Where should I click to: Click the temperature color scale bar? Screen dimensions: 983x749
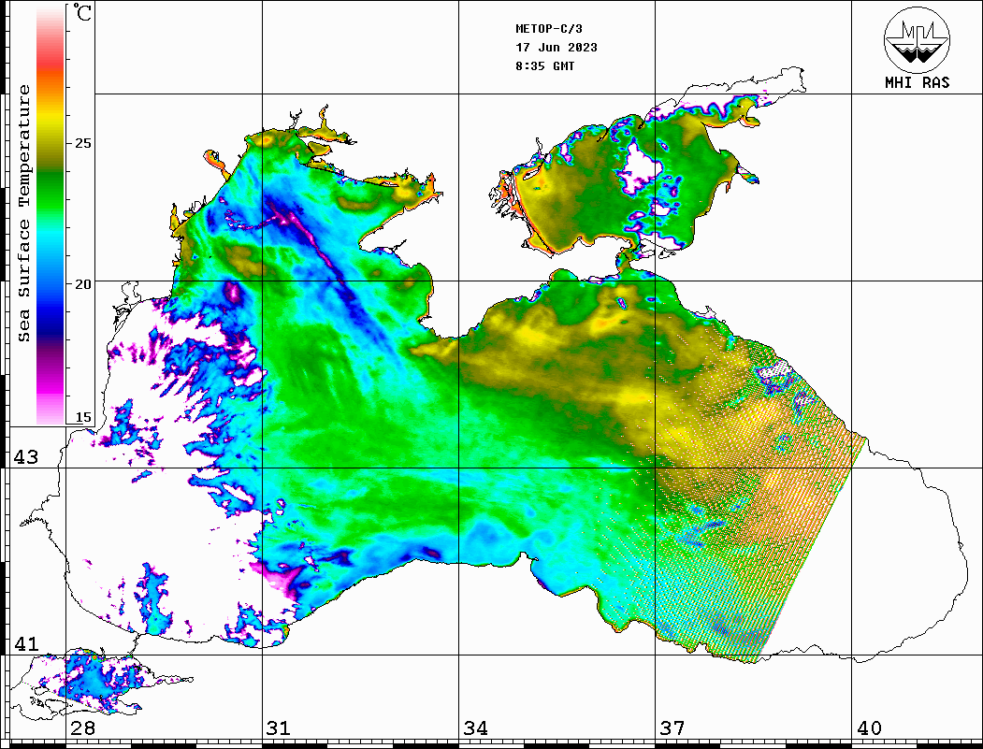(x=51, y=215)
